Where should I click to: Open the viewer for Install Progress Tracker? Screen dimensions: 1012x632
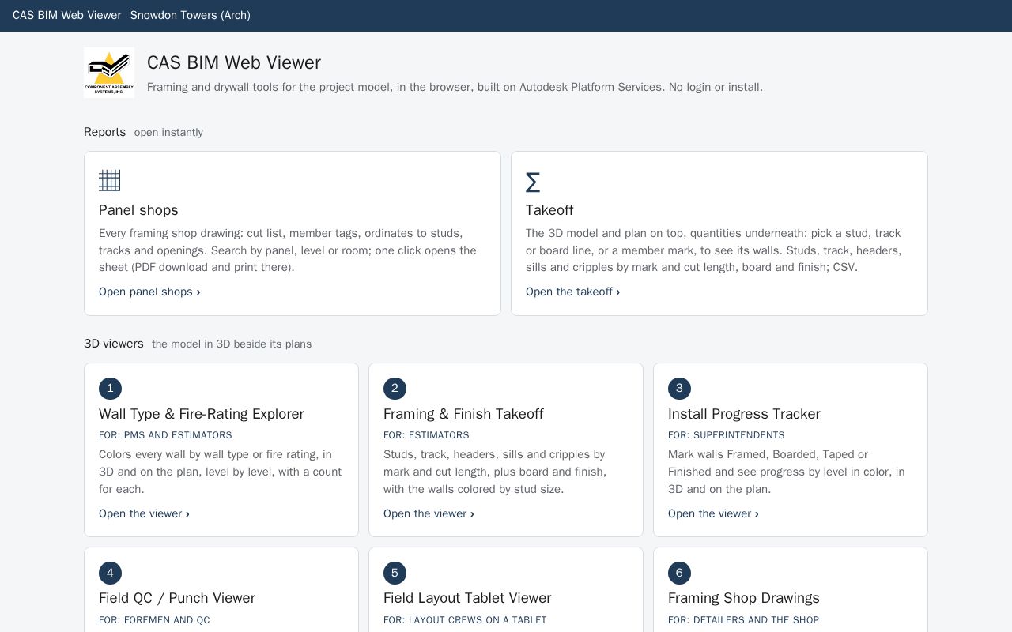click(x=713, y=513)
